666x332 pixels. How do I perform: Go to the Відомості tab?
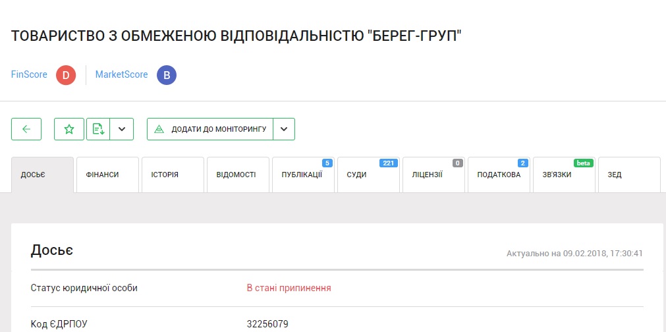pyautogui.click(x=237, y=175)
